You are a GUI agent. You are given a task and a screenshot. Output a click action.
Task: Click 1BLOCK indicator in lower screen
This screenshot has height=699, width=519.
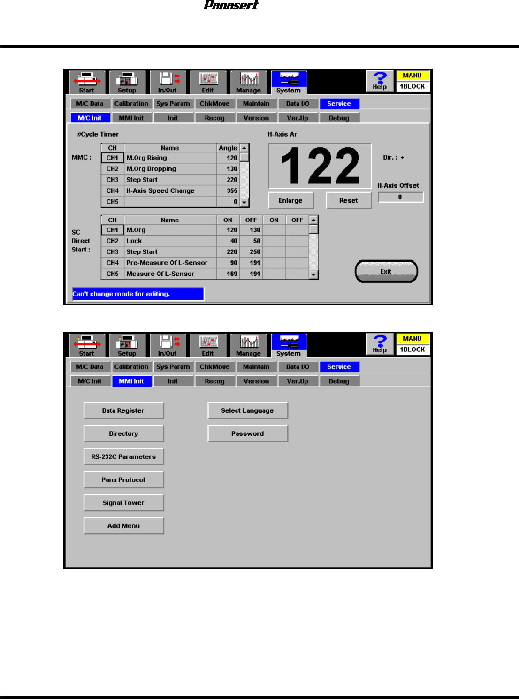(412, 349)
